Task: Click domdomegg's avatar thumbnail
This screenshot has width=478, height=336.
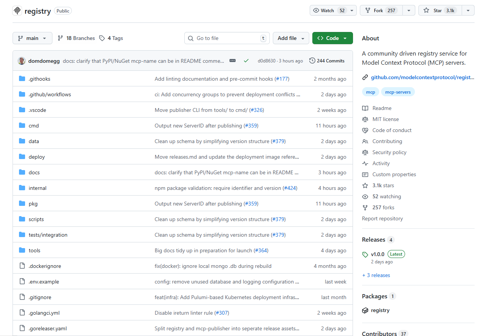Action: (x=22, y=61)
